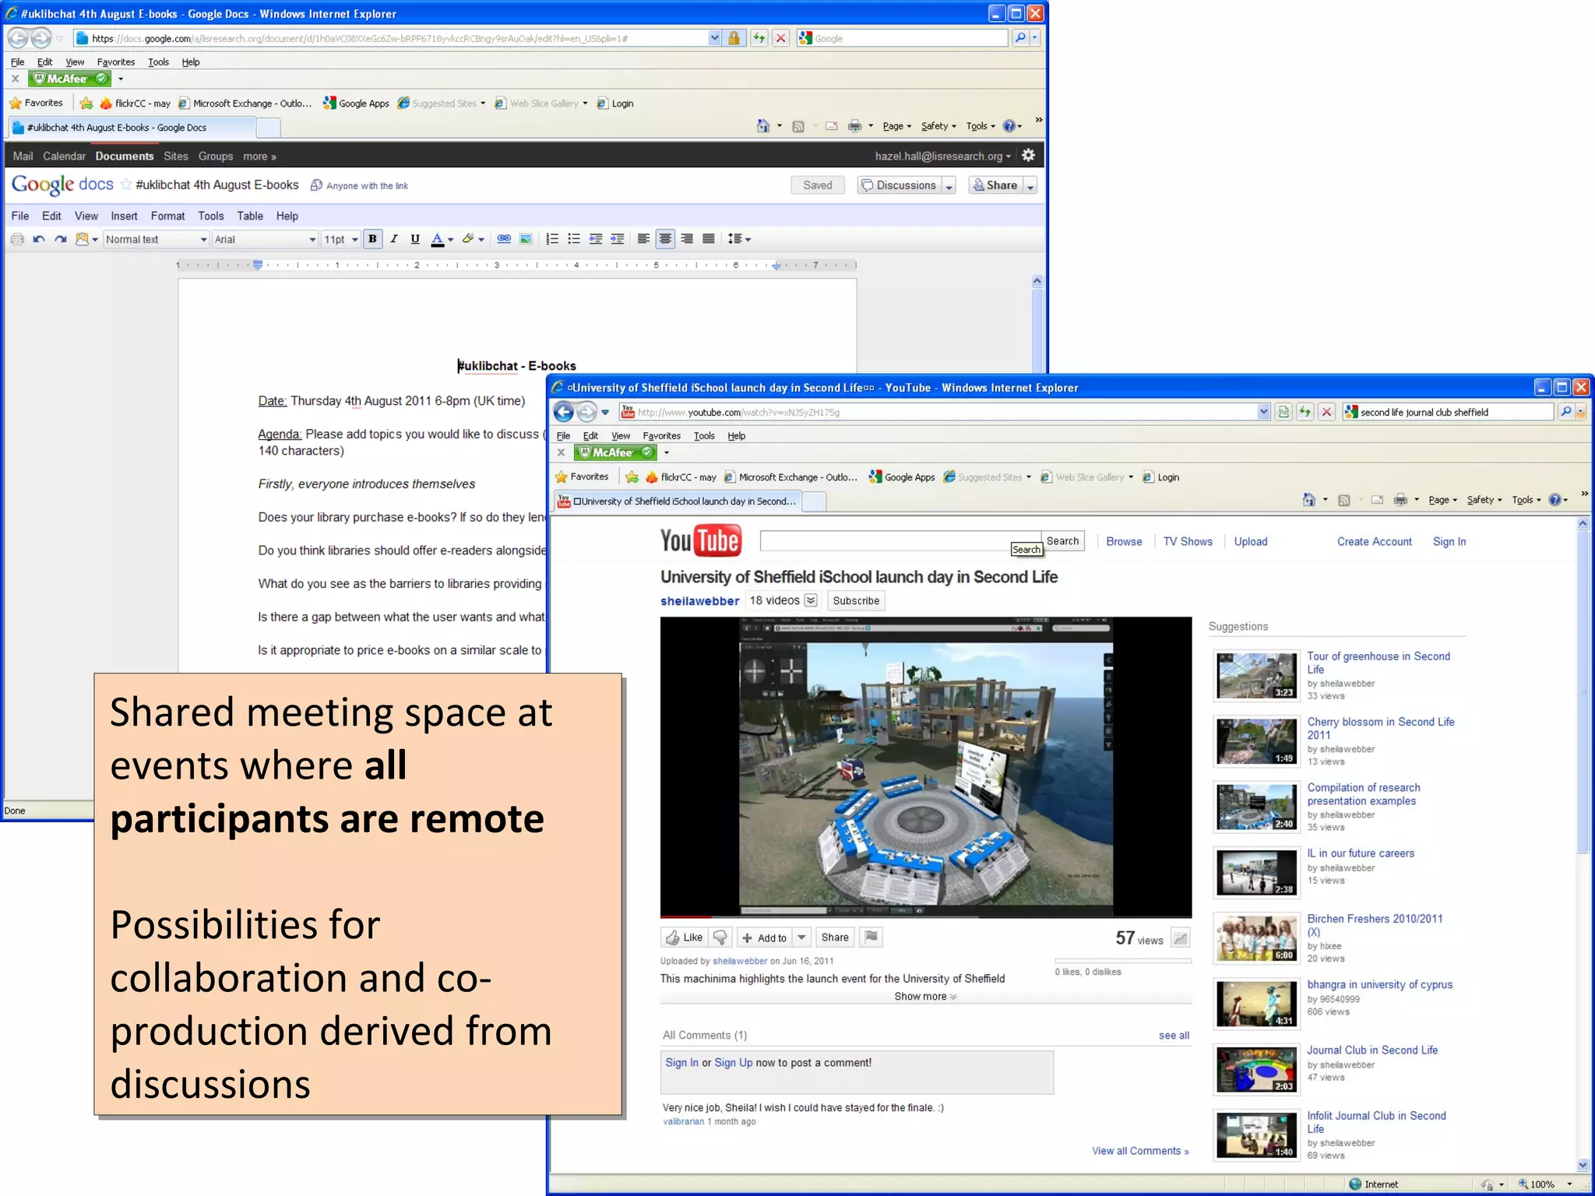
Task: Open the Share dropdown arrow in Docs
Action: pos(1030,185)
